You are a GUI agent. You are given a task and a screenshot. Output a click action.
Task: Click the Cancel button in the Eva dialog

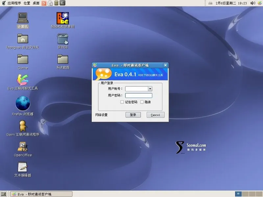point(155,115)
